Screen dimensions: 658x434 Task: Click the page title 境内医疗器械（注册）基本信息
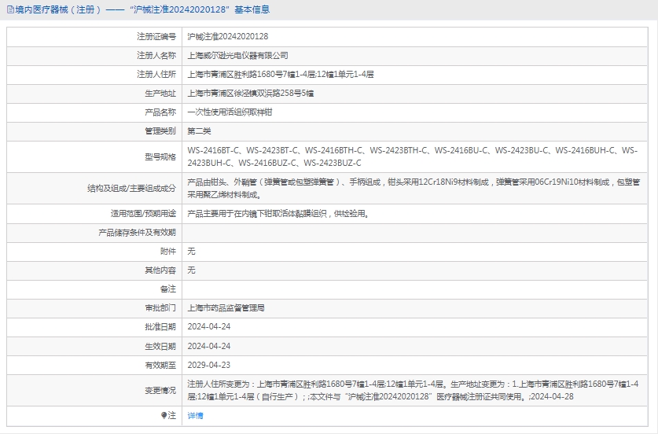[142, 10]
